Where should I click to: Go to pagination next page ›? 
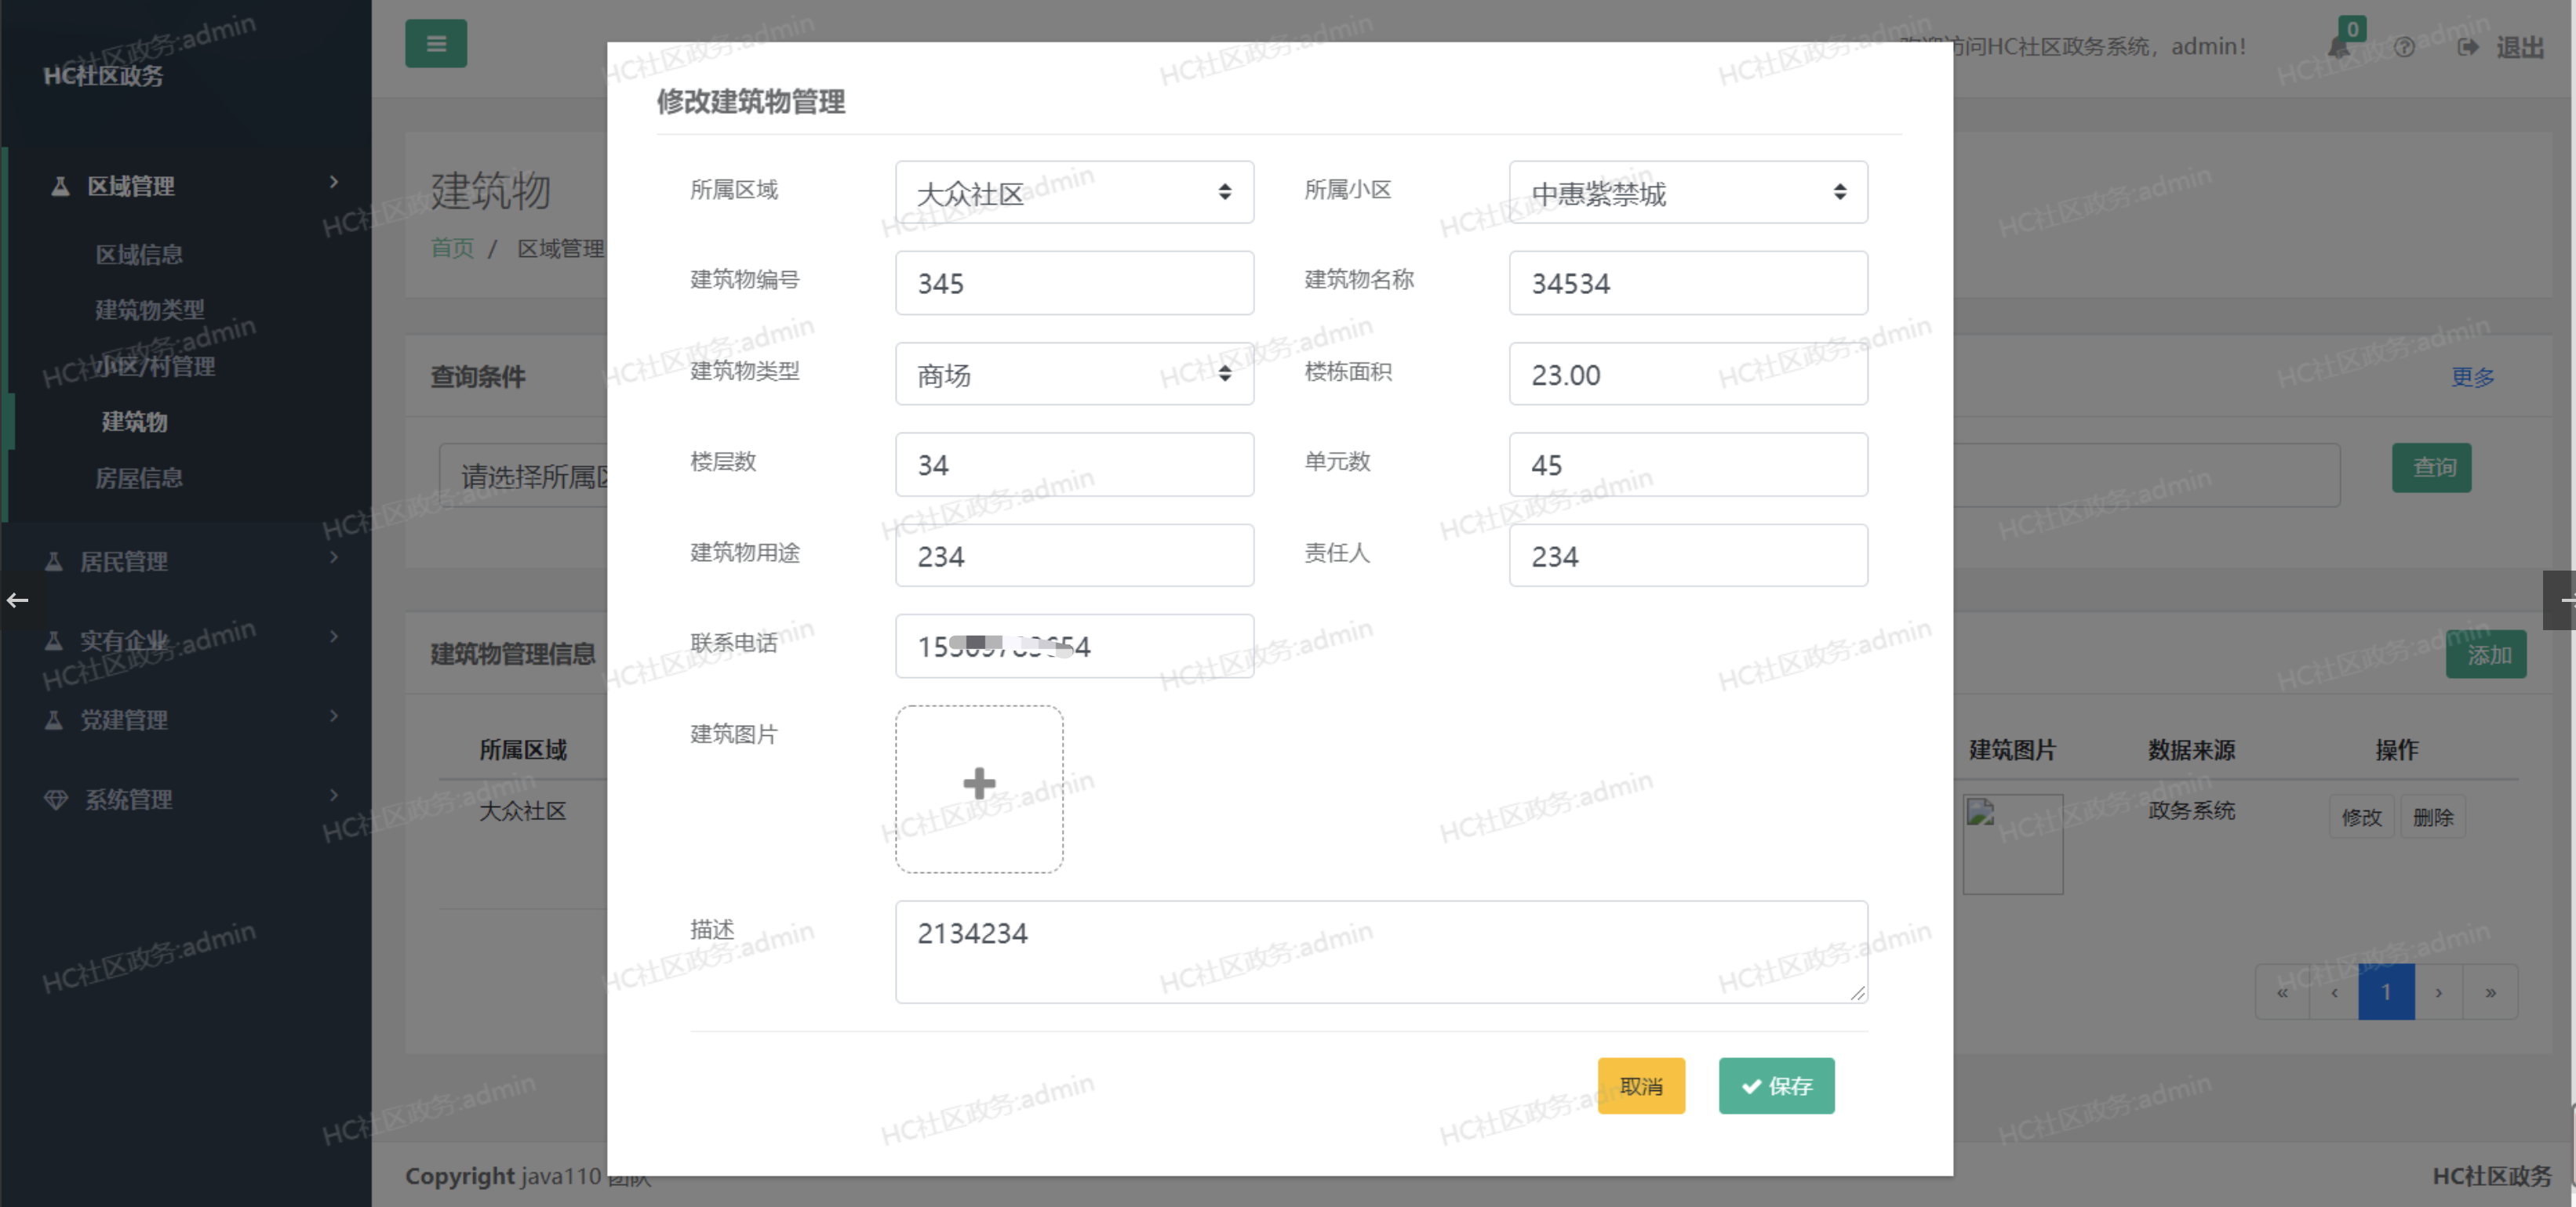coord(2438,992)
